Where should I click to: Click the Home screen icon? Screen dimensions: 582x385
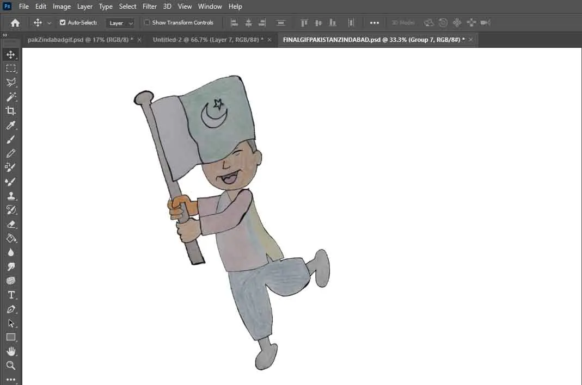15,23
